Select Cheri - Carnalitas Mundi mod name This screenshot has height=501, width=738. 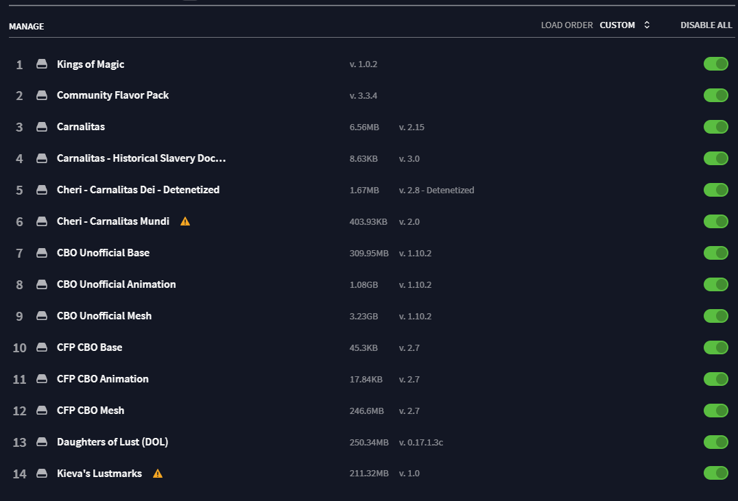click(x=113, y=221)
